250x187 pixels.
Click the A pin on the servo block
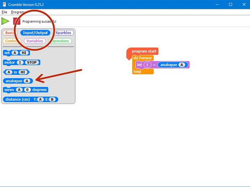pos(19,90)
